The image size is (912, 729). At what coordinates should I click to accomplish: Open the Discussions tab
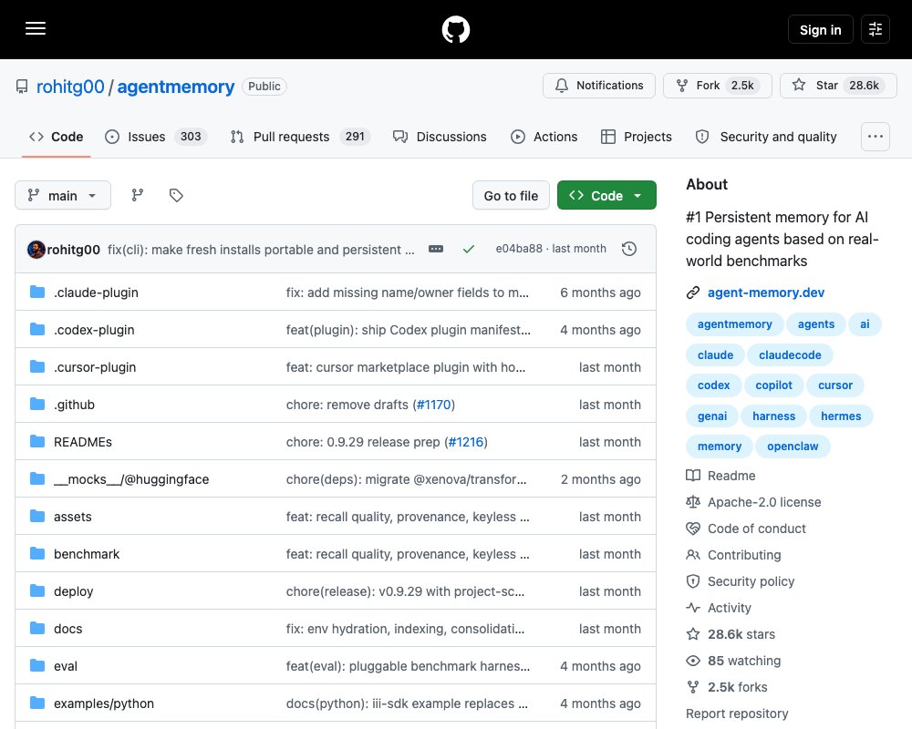coord(440,137)
